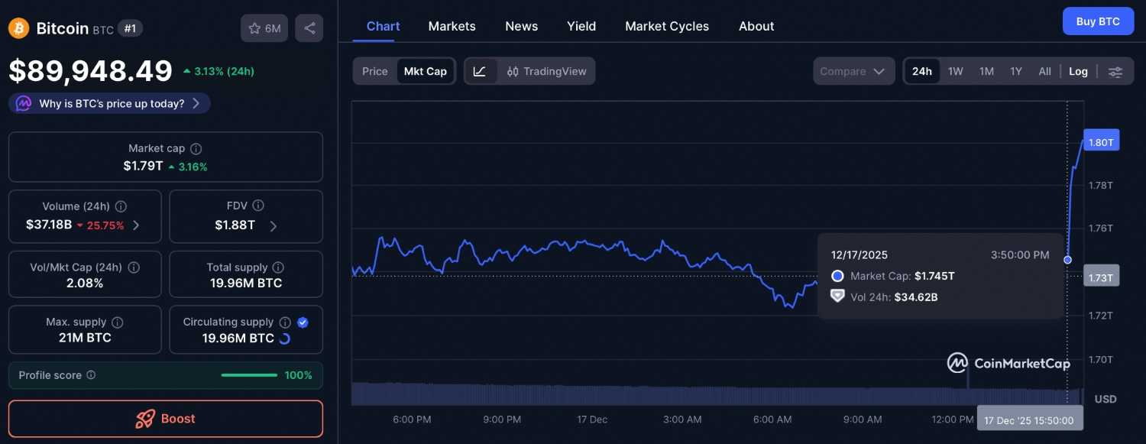Click the info icon next to Max. supply
Viewport: 1146px width, 444px height.
(118, 322)
